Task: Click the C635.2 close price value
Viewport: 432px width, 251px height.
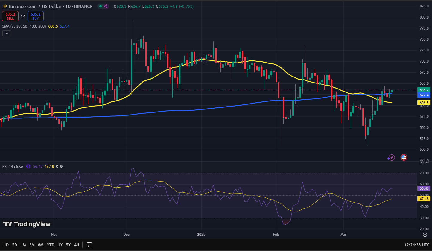Action: pos(163,6)
